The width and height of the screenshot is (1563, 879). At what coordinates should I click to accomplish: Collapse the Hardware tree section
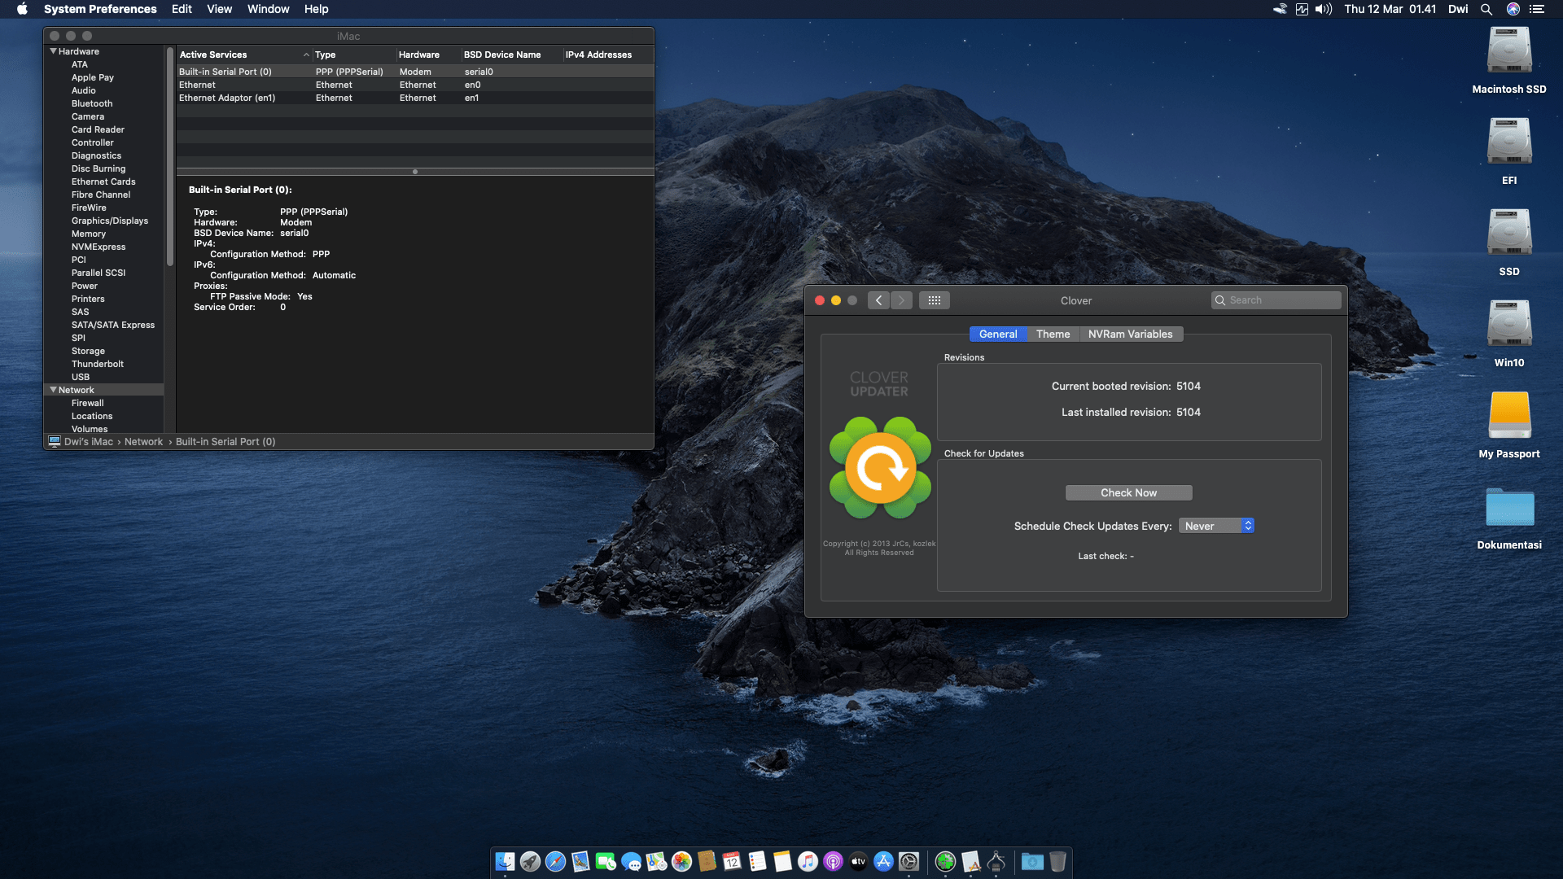point(54,51)
